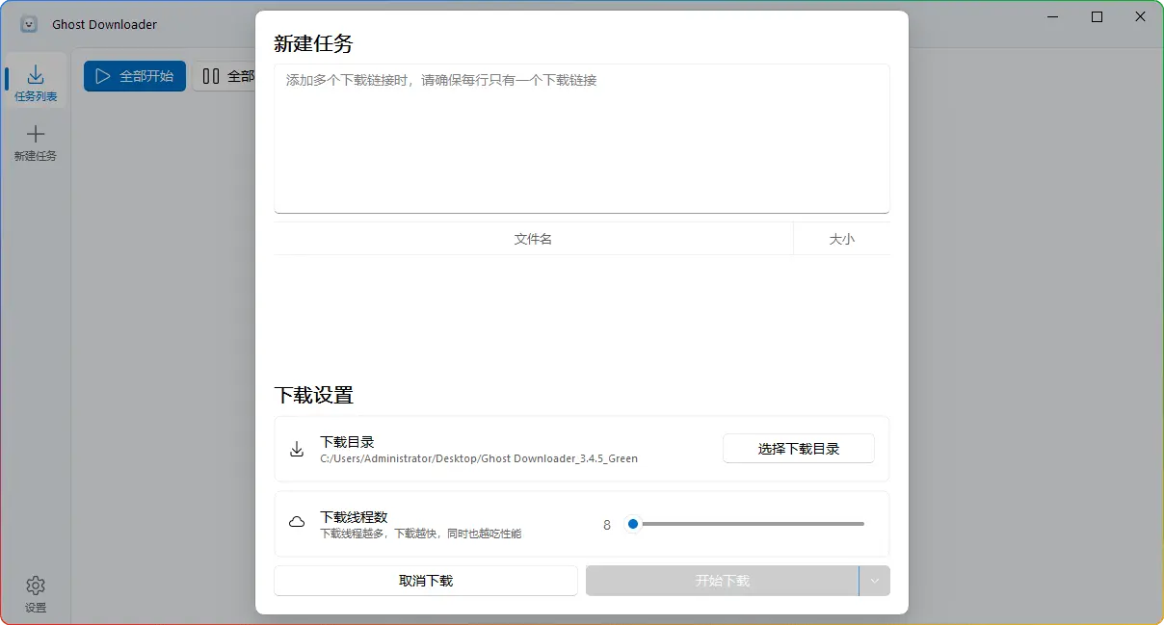Click the Ghost Downloader app logo
Viewport: 1164px width, 625px height.
coord(30,24)
